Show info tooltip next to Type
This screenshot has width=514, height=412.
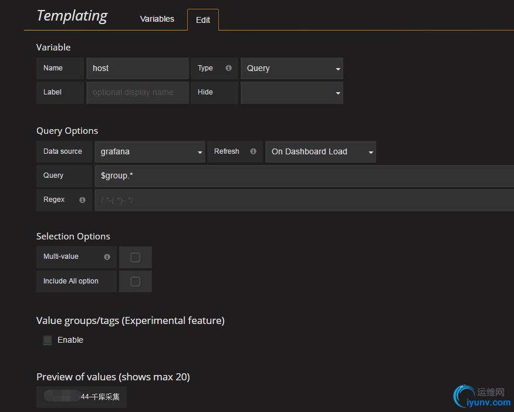[228, 68]
